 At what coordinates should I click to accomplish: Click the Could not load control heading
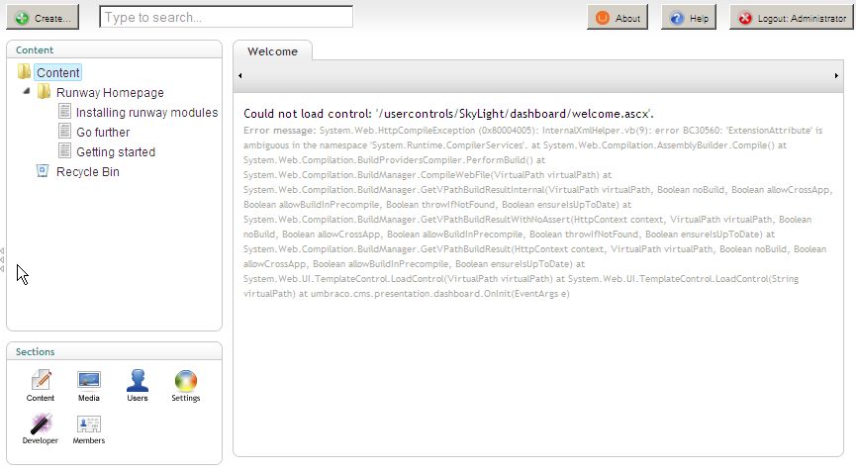(x=448, y=114)
